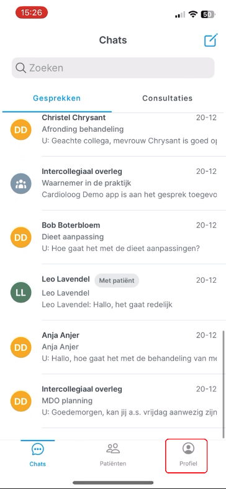Switch to the Consultaties tab
The width and height of the screenshot is (226, 489).
[168, 98]
